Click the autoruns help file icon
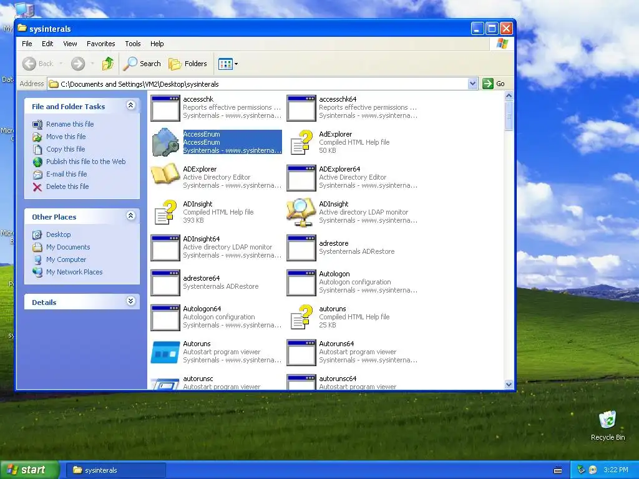This screenshot has height=479, width=639. (301, 317)
